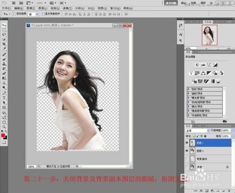Select the Path Selection arrow tool

click(4, 103)
